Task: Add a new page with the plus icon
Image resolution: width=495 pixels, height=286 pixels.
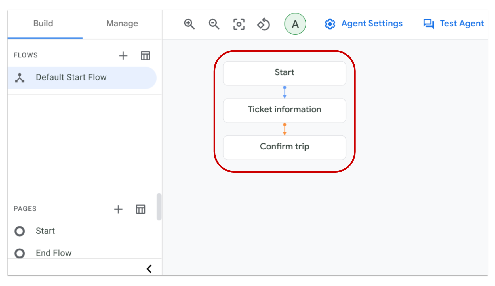Action: point(119,209)
